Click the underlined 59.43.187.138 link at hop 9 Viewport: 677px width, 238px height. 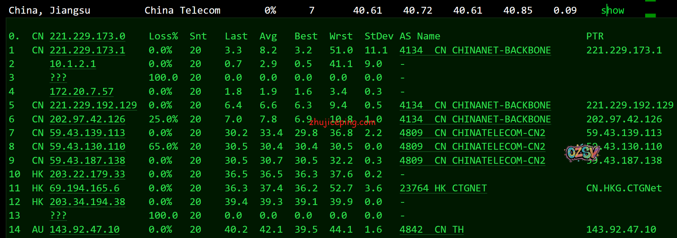pos(88,161)
